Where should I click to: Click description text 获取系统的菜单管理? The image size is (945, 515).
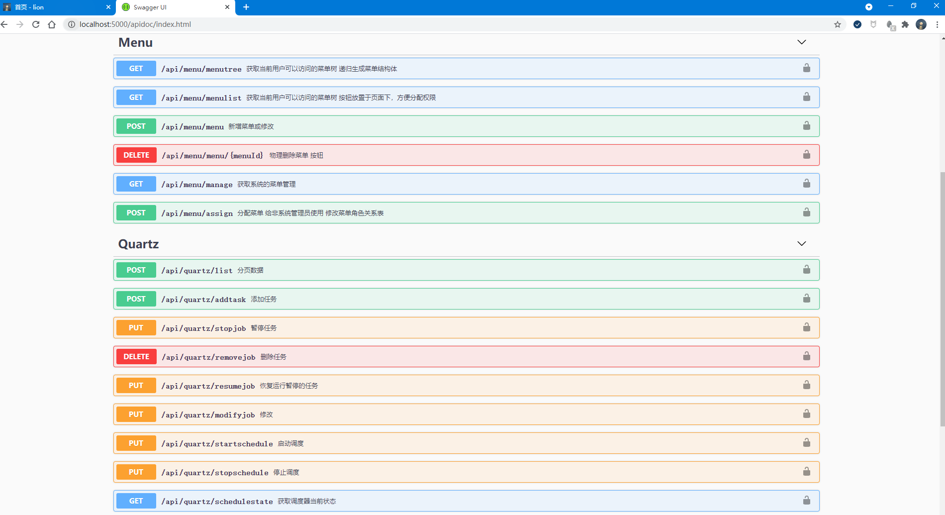click(267, 184)
